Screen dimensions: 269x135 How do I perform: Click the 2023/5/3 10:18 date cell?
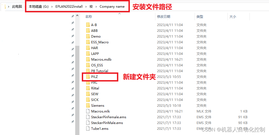coord(169,105)
